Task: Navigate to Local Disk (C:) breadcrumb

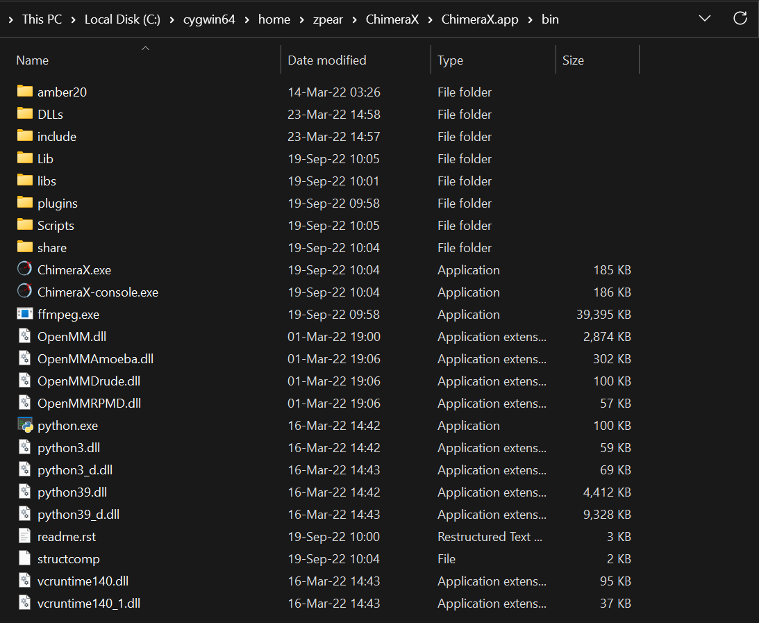Action: tap(122, 19)
